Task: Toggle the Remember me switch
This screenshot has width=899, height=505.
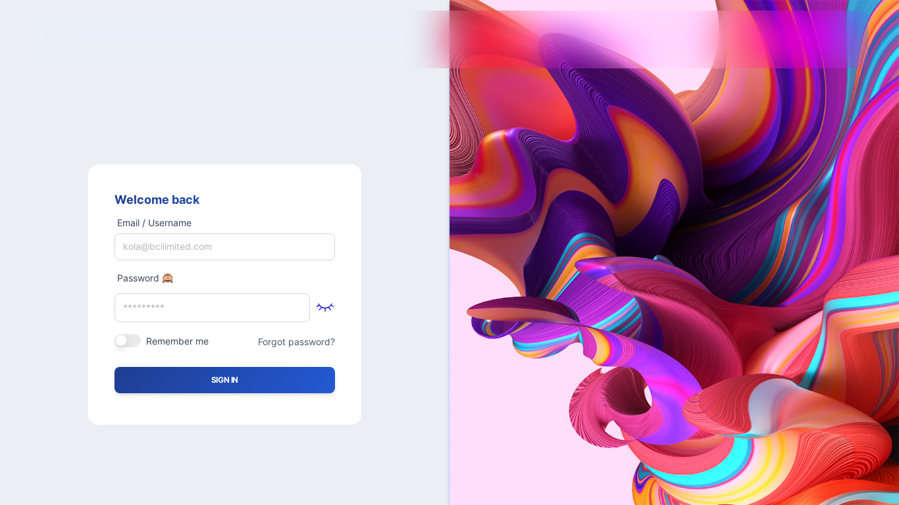Action: 128,341
